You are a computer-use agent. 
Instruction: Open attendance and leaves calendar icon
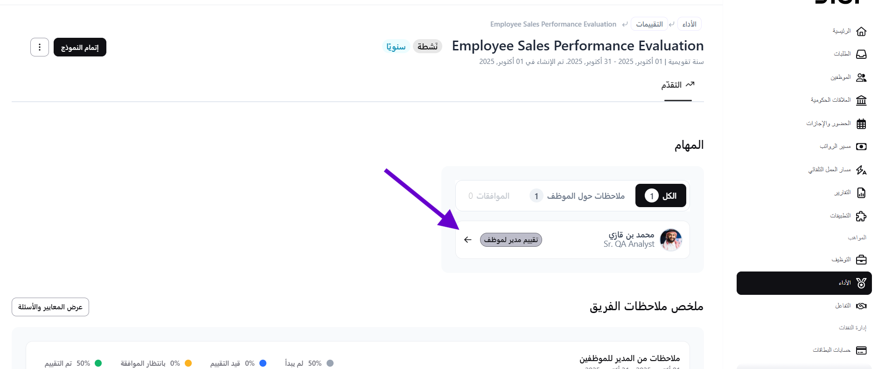point(861,124)
